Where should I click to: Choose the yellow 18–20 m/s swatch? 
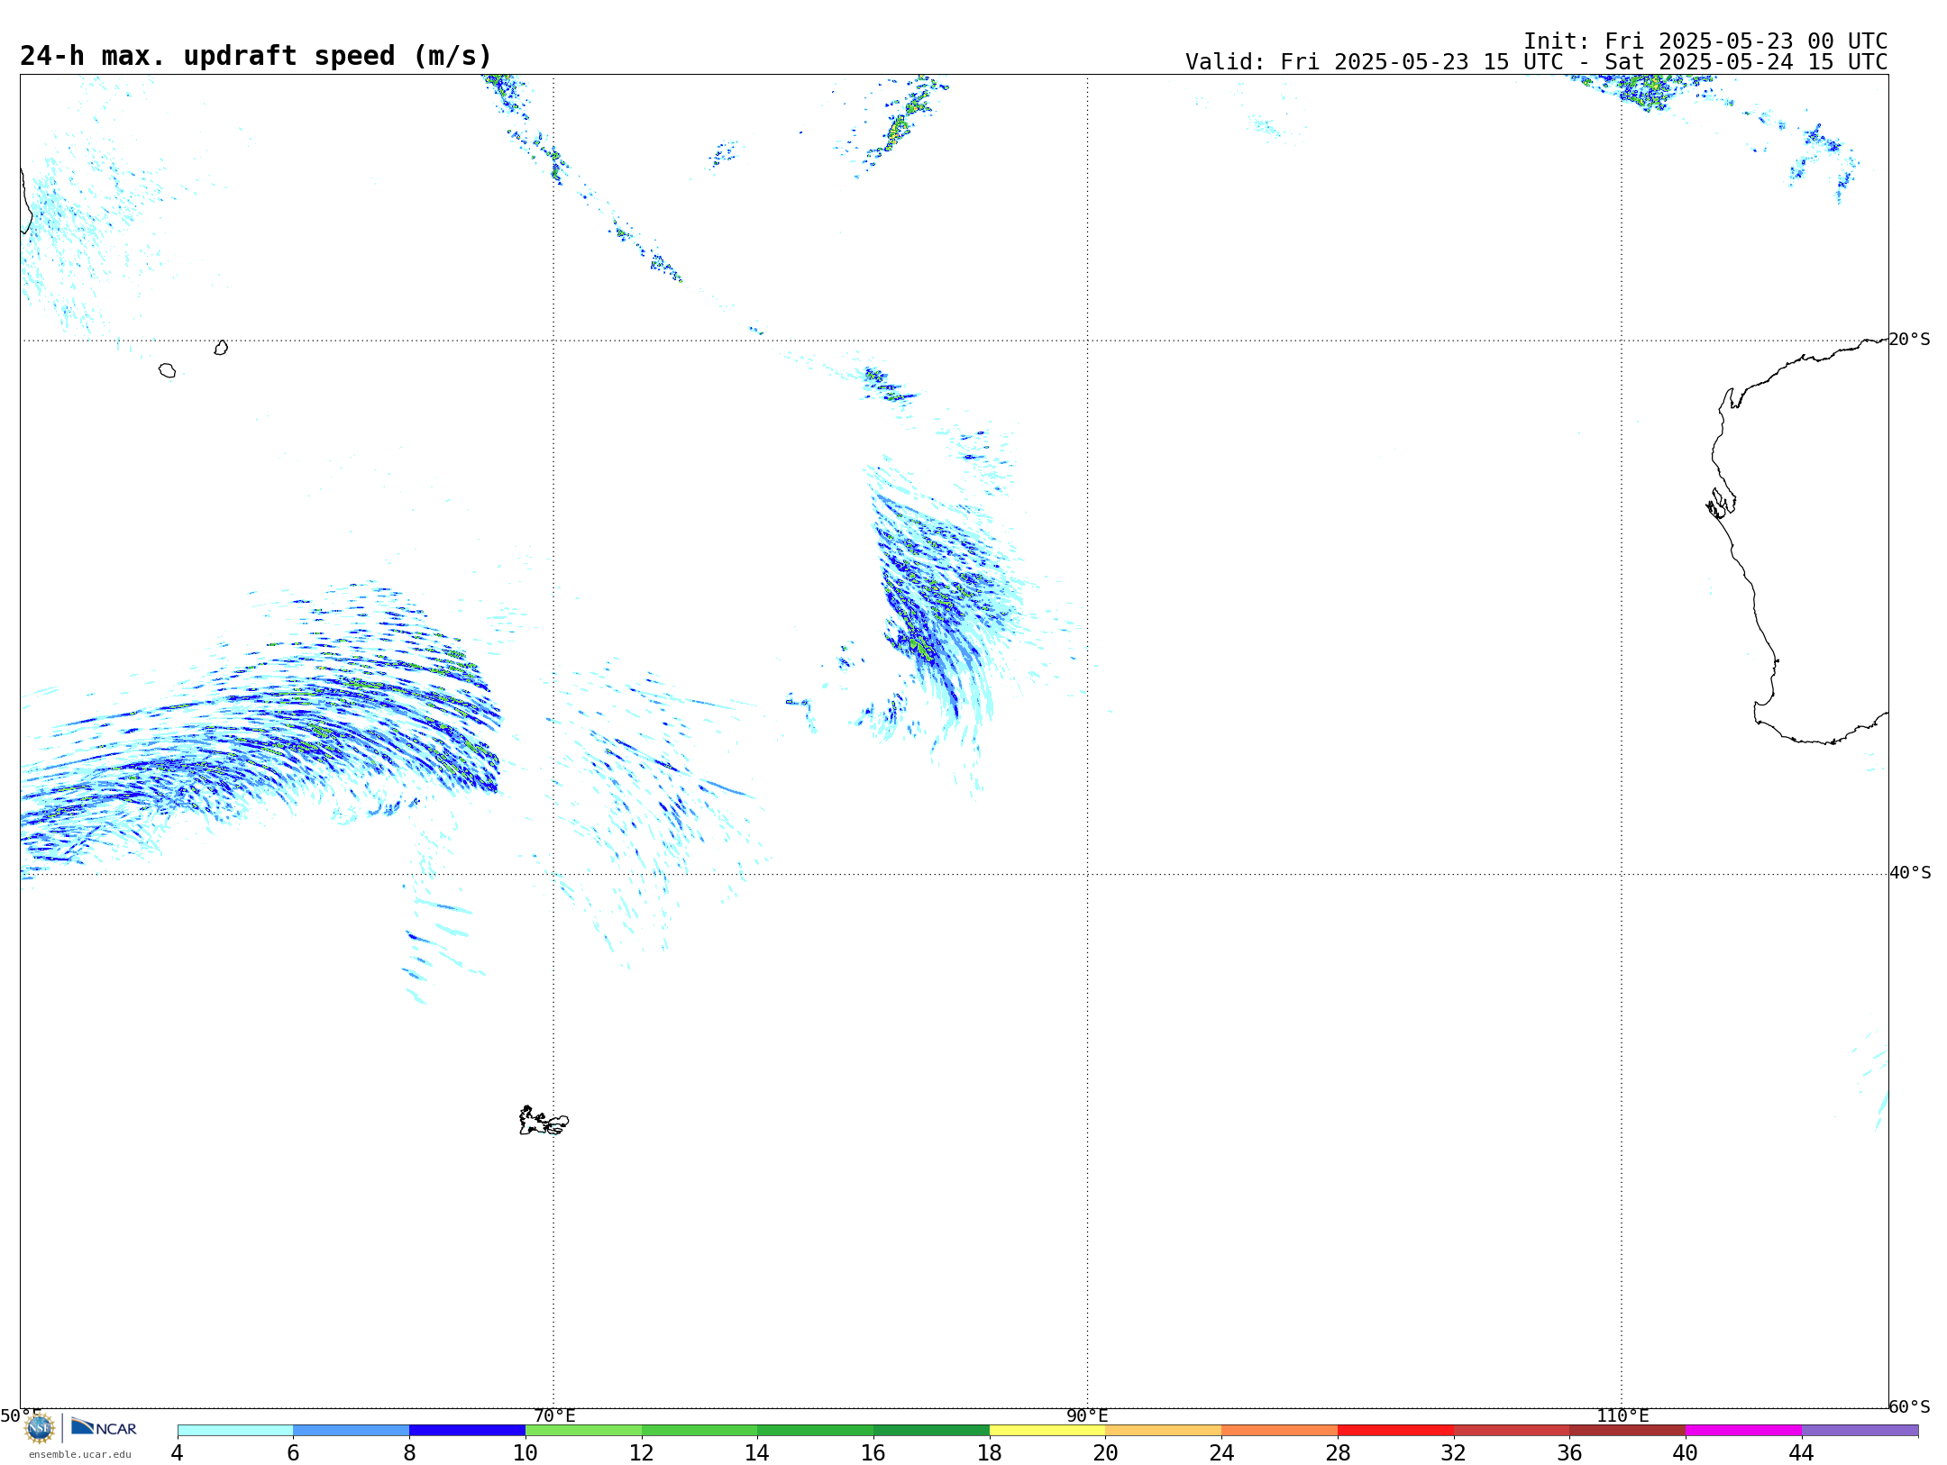pyautogui.click(x=1047, y=1430)
